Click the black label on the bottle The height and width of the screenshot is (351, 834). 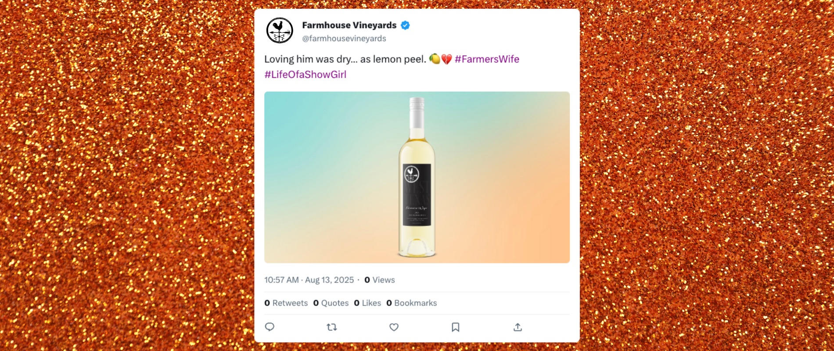(x=417, y=195)
